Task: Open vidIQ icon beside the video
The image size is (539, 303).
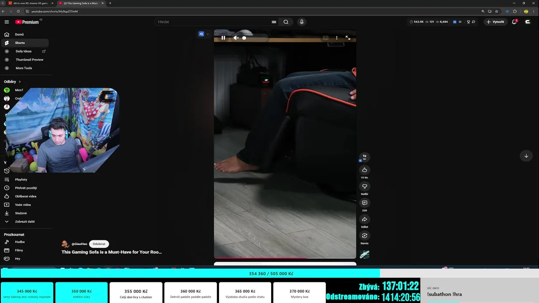Action: (x=201, y=34)
